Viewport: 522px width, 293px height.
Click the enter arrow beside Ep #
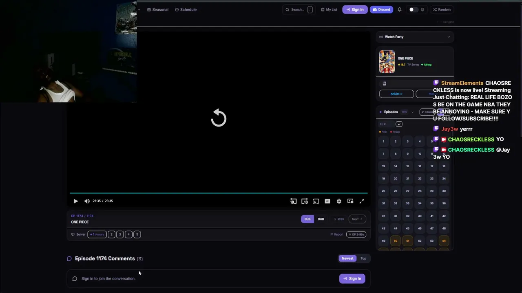[x=399, y=124]
